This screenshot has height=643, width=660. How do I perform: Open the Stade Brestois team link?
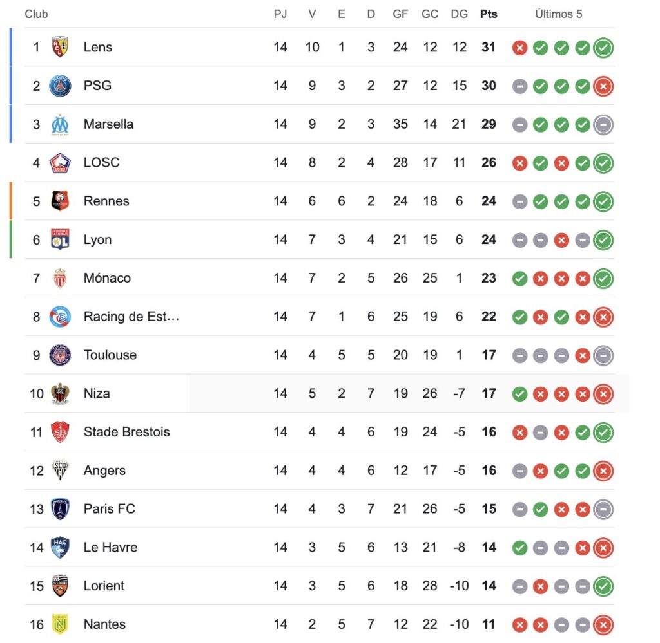click(x=127, y=432)
